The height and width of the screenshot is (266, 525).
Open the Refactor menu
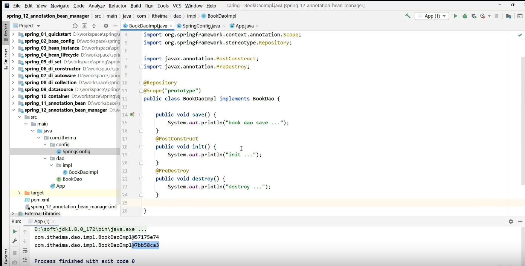pos(118,6)
